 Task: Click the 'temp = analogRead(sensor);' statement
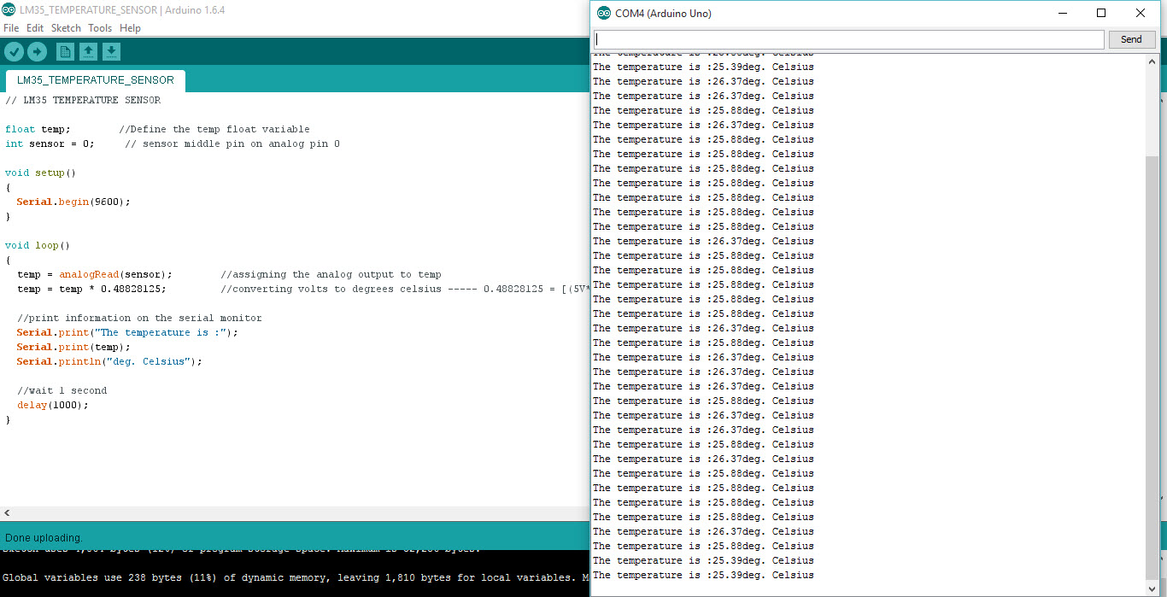point(95,274)
